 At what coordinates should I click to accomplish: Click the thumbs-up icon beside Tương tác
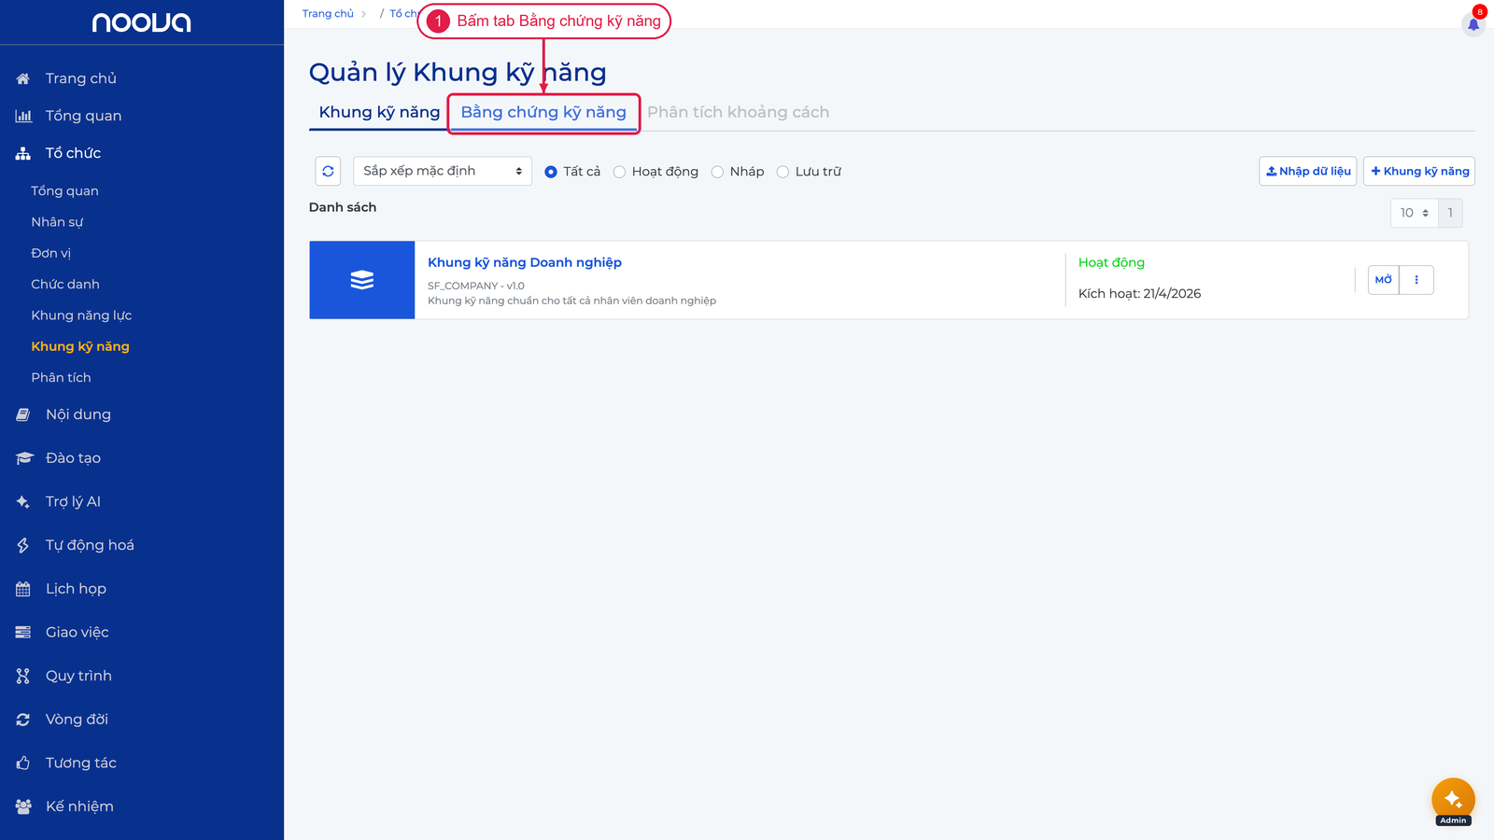pos(23,763)
